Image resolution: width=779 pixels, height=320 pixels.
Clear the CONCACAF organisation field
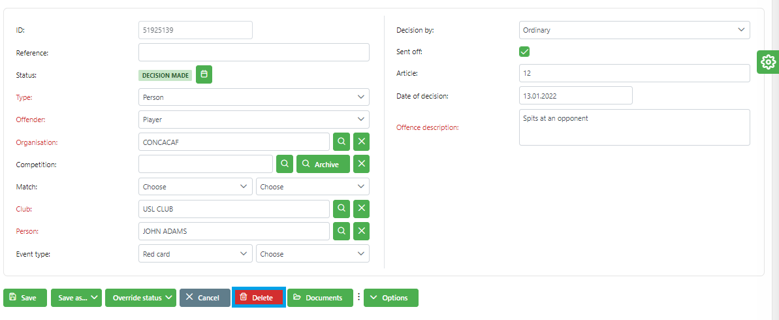point(361,142)
